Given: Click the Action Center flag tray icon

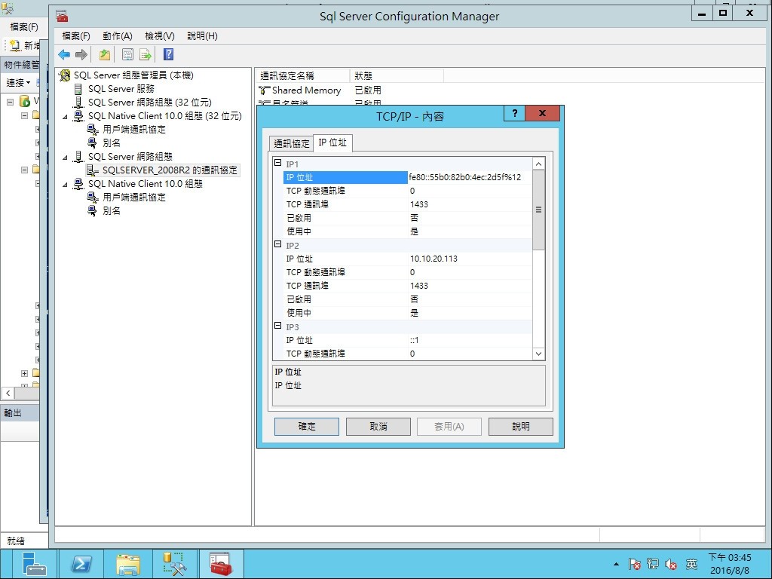Looking at the screenshot, I should (x=635, y=564).
